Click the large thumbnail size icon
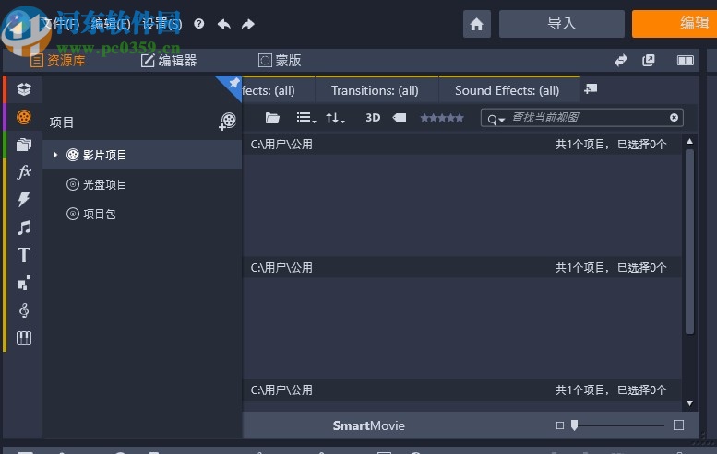717x454 pixels. (678, 425)
